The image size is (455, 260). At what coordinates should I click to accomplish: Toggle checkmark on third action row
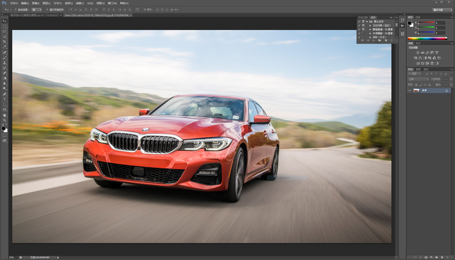pos(359,29)
